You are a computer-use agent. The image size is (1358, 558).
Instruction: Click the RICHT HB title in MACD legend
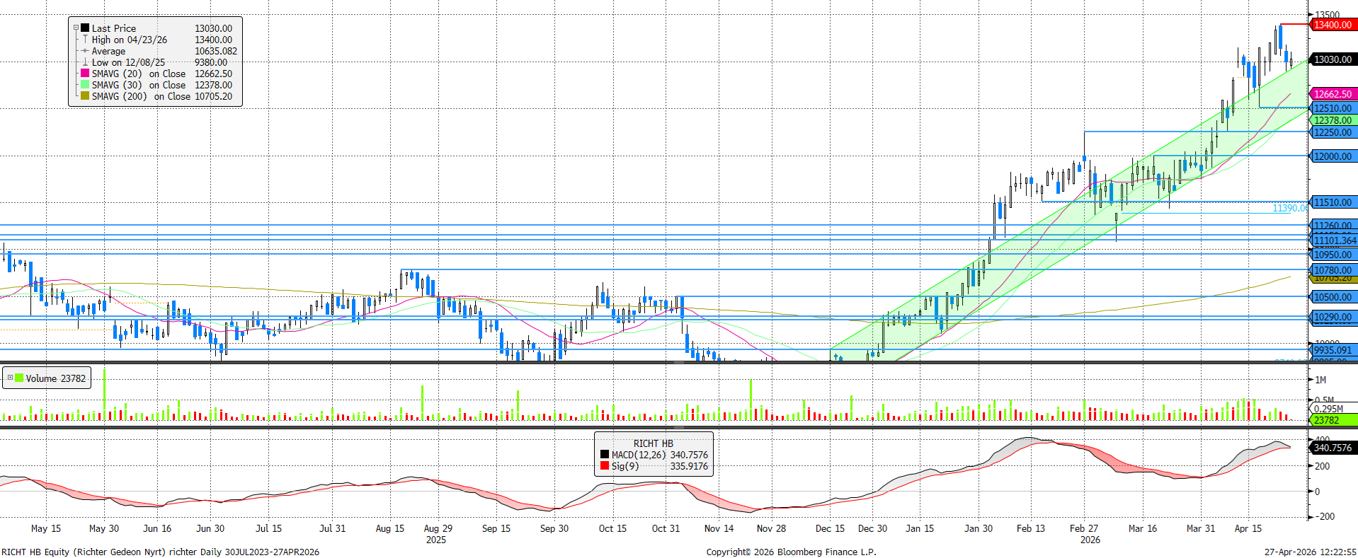(653, 443)
